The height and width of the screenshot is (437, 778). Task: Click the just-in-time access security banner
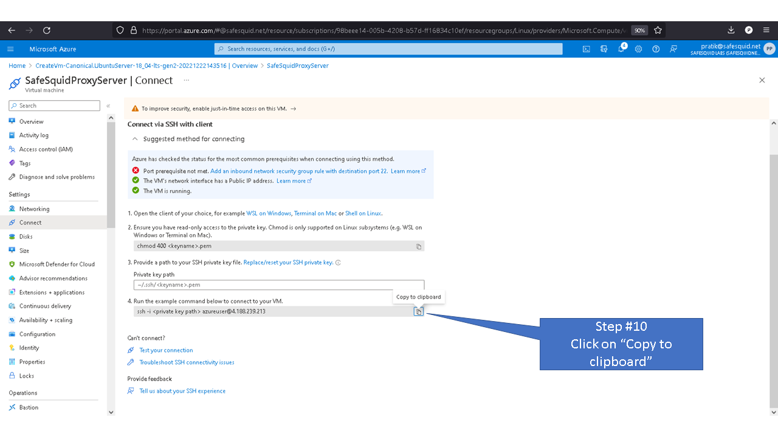point(447,109)
